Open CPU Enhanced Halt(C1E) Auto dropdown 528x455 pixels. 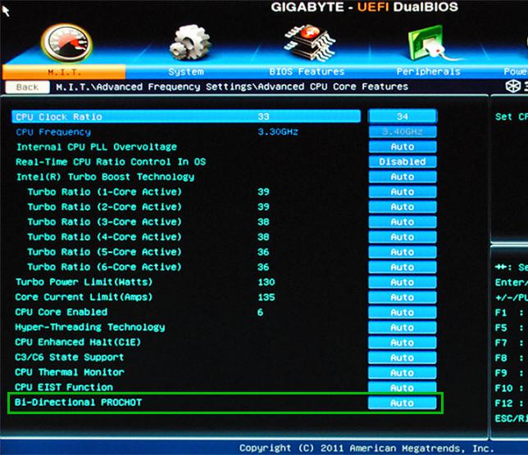pyautogui.click(x=403, y=342)
